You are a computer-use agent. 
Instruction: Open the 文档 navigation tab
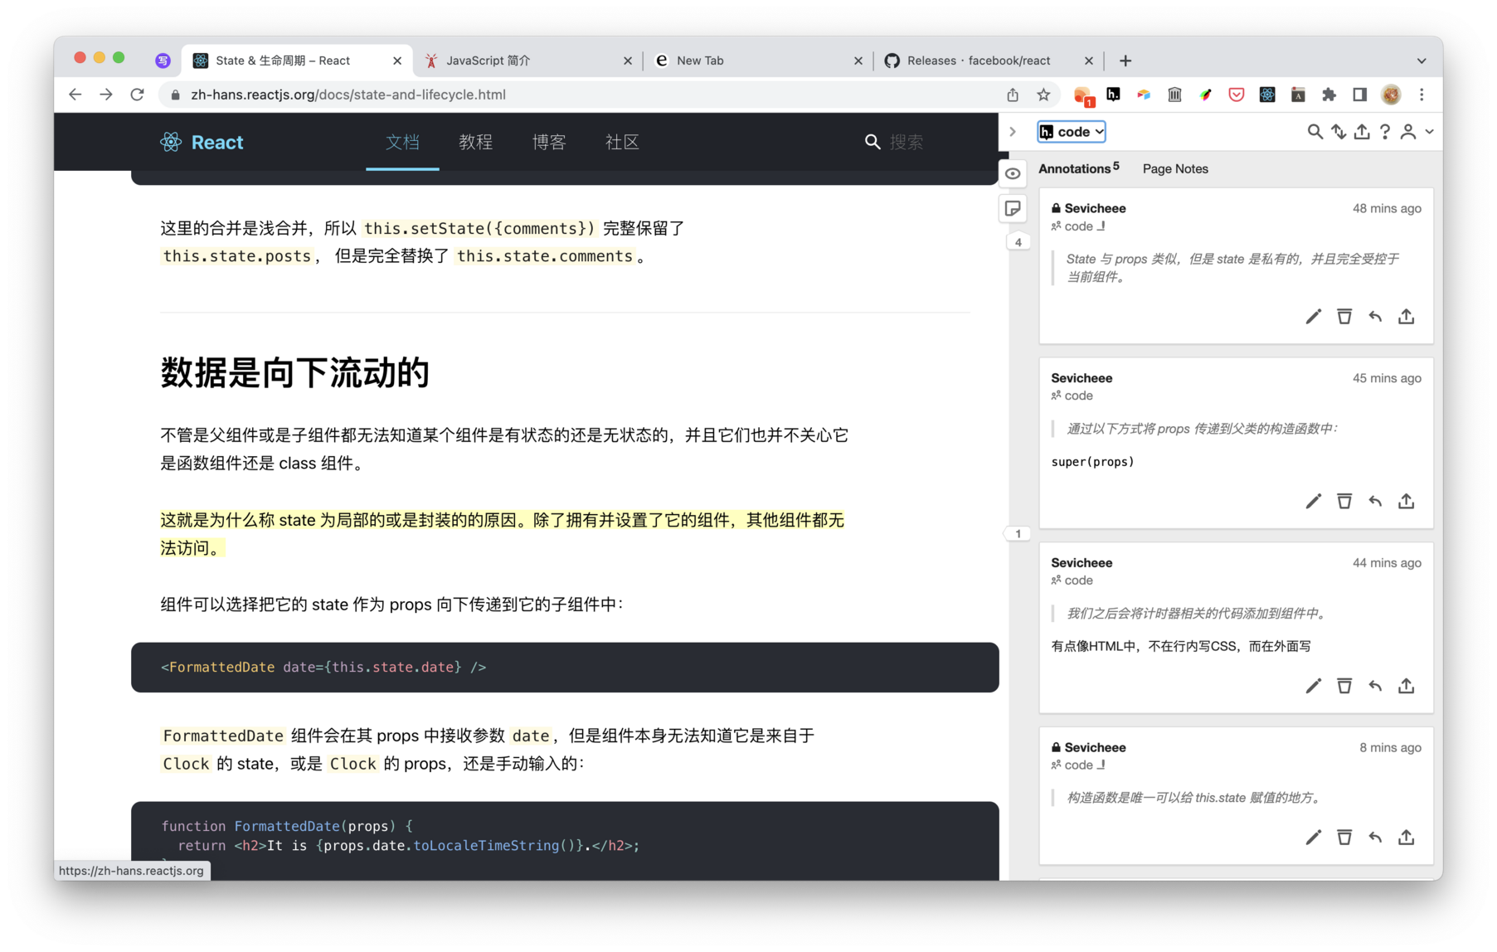[x=402, y=142]
